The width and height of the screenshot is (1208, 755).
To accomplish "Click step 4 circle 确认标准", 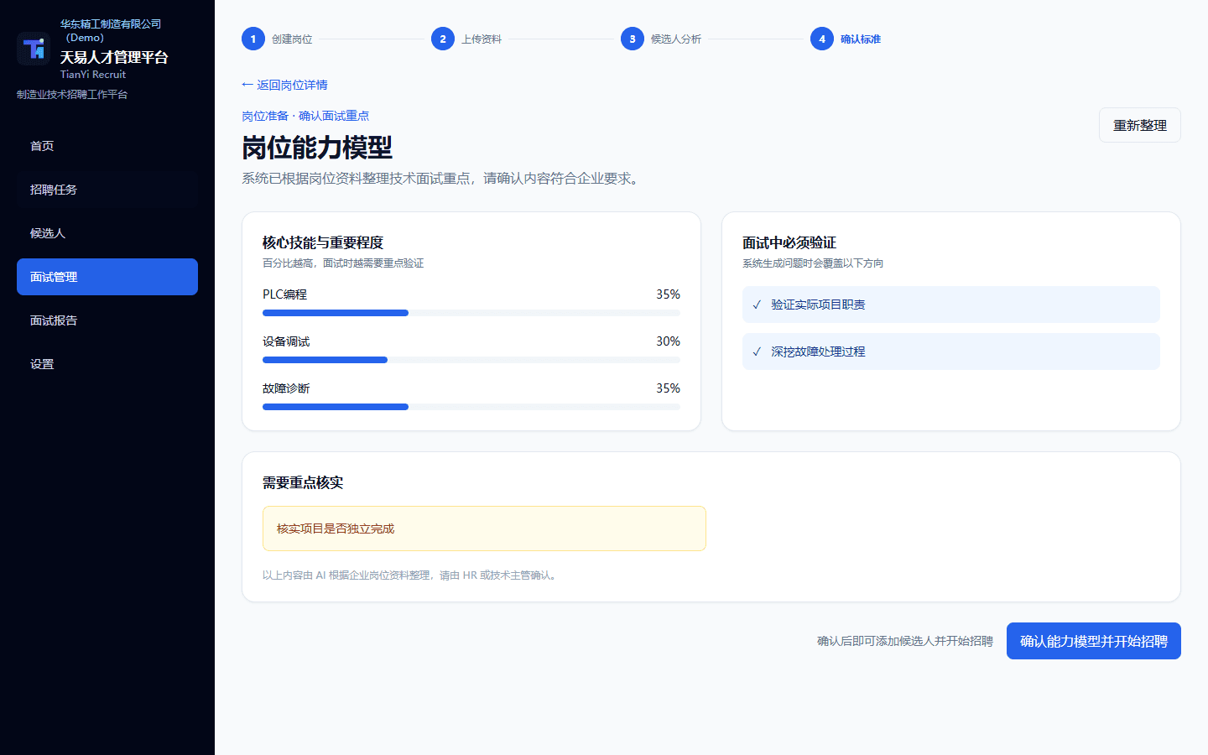I will [822, 39].
